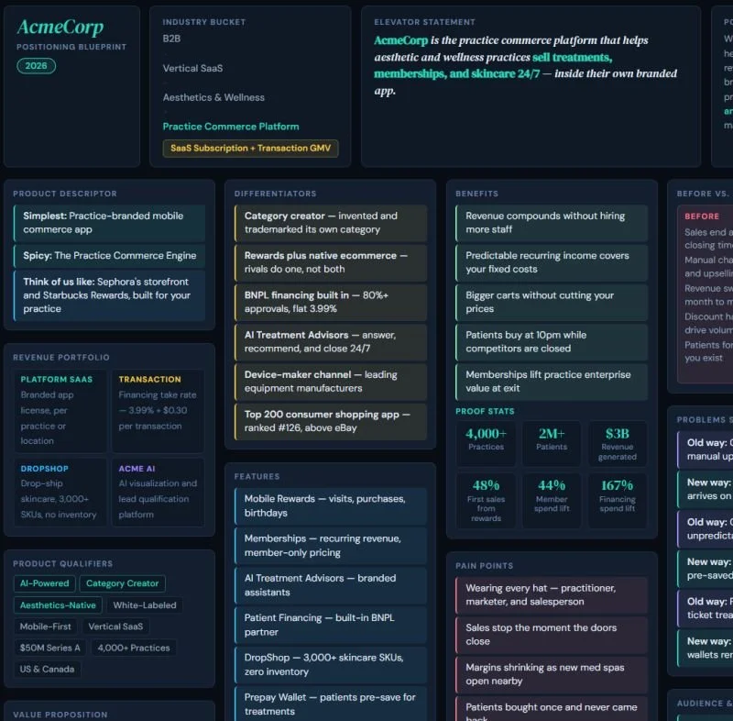This screenshot has height=721, width=733.
Task: Select the Rewards plus native ecommerce differentiator
Action: pyautogui.click(x=331, y=262)
